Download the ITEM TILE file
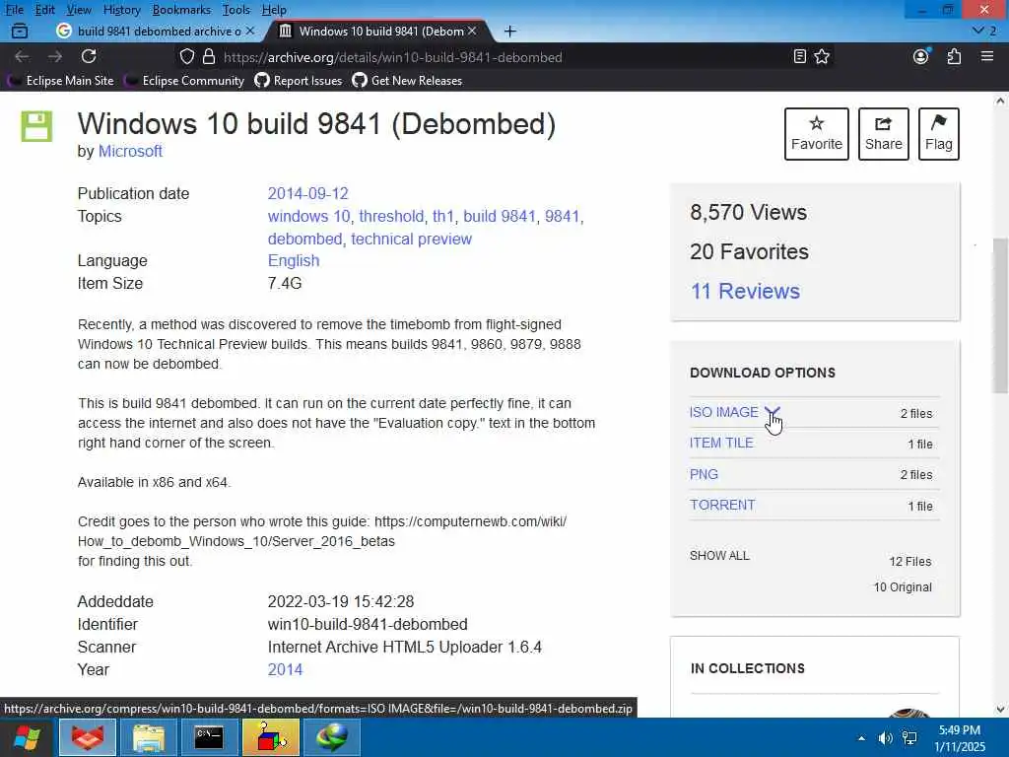 (721, 443)
